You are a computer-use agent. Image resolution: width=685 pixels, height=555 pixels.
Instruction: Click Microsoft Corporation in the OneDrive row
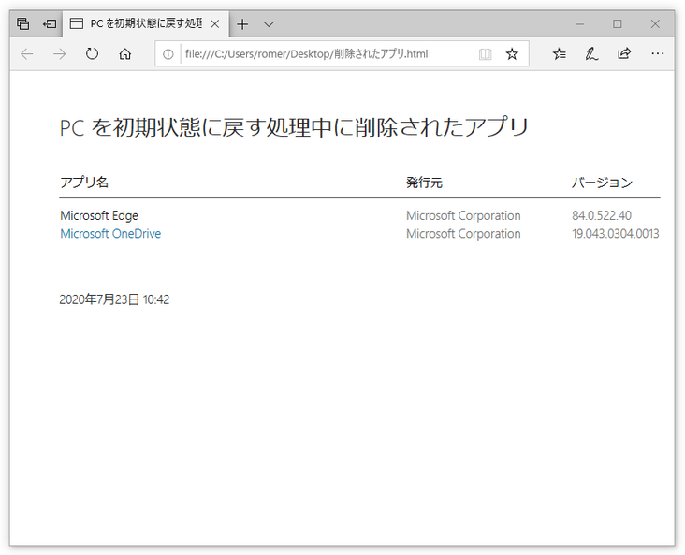tap(463, 234)
